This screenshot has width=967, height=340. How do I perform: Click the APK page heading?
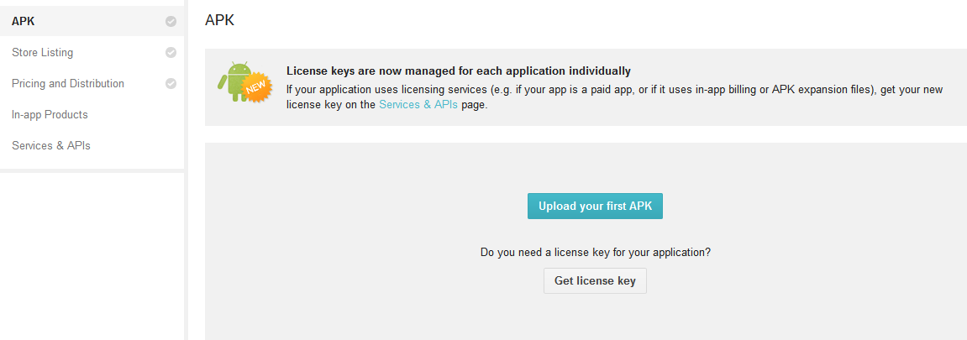click(x=219, y=20)
